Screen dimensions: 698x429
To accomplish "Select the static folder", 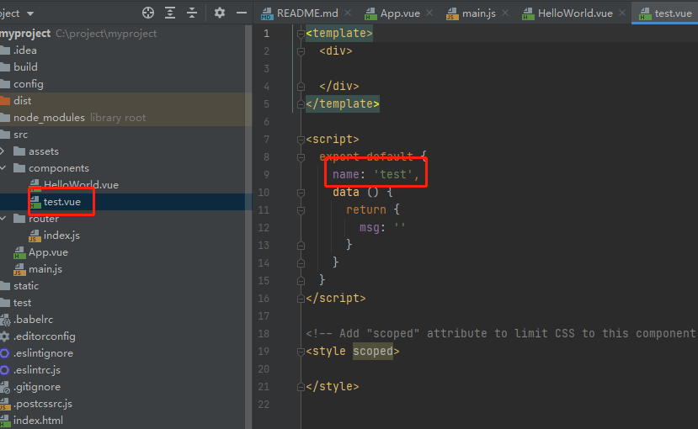I will pyautogui.click(x=26, y=286).
